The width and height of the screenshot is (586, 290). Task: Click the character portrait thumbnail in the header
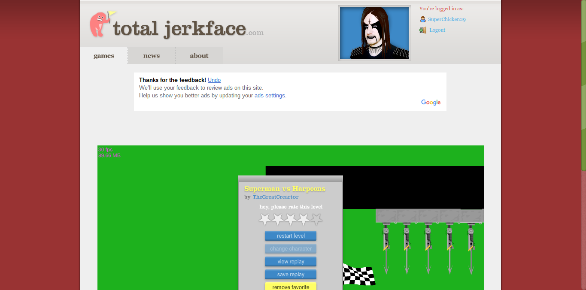[x=373, y=33]
